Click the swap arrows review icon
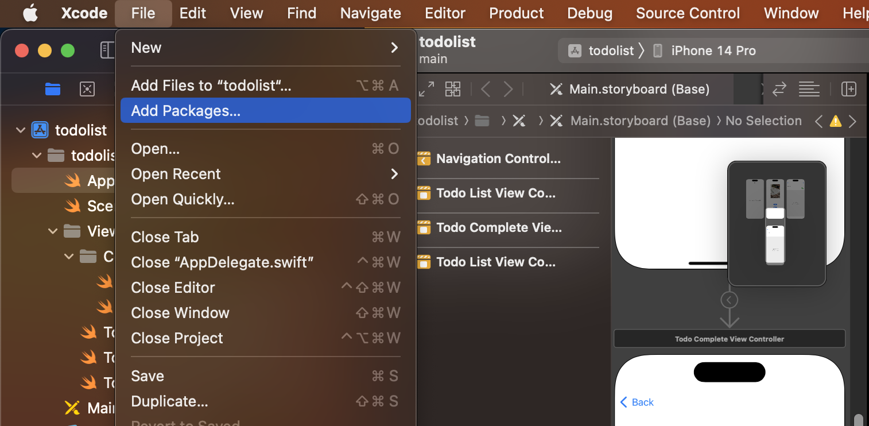The width and height of the screenshot is (869, 426). [x=779, y=89]
